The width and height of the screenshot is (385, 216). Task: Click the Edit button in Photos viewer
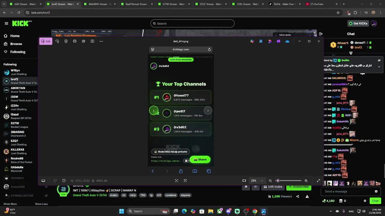tap(46, 41)
